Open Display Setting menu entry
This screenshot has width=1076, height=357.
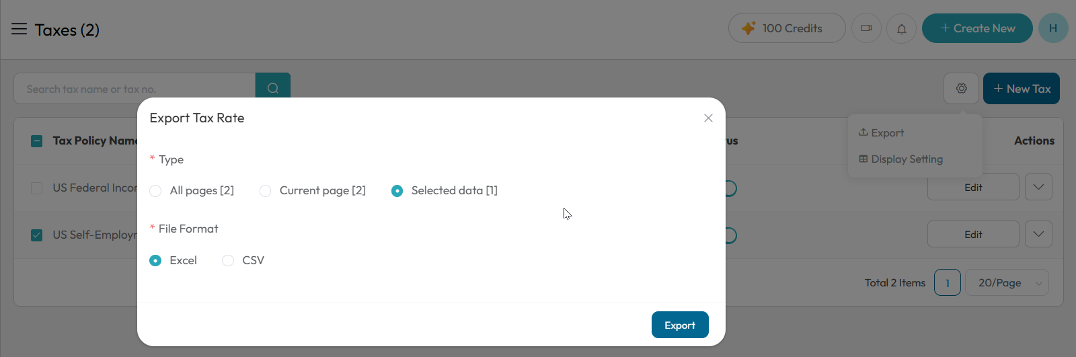[900, 159]
